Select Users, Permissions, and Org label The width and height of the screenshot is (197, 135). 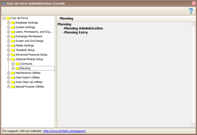pos(34,32)
